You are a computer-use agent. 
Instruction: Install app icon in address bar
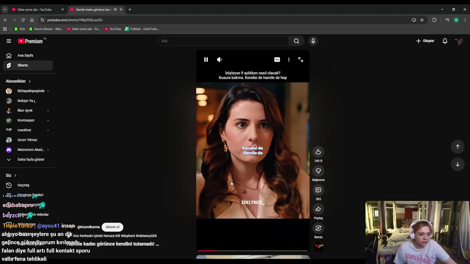tap(414, 20)
